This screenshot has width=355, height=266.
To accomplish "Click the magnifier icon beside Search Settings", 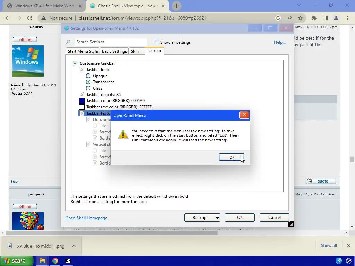I will (x=68, y=42).
